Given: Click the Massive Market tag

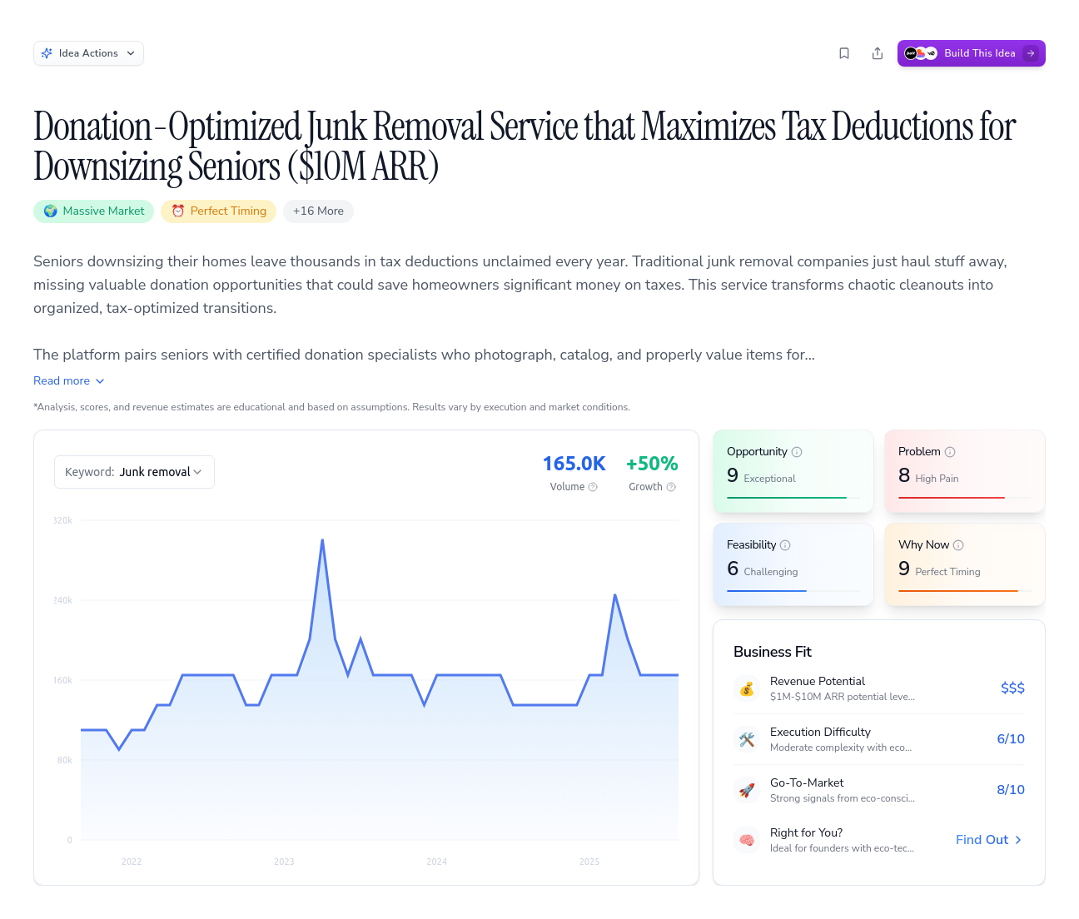Looking at the screenshot, I should point(94,211).
